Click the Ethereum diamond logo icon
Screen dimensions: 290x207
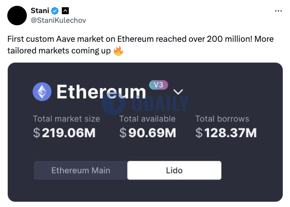click(x=42, y=92)
